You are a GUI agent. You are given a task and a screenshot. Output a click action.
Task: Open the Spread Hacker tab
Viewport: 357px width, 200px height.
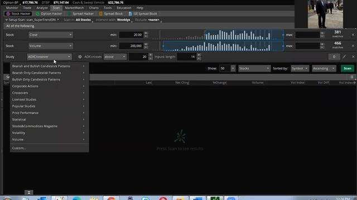coord(80,13)
